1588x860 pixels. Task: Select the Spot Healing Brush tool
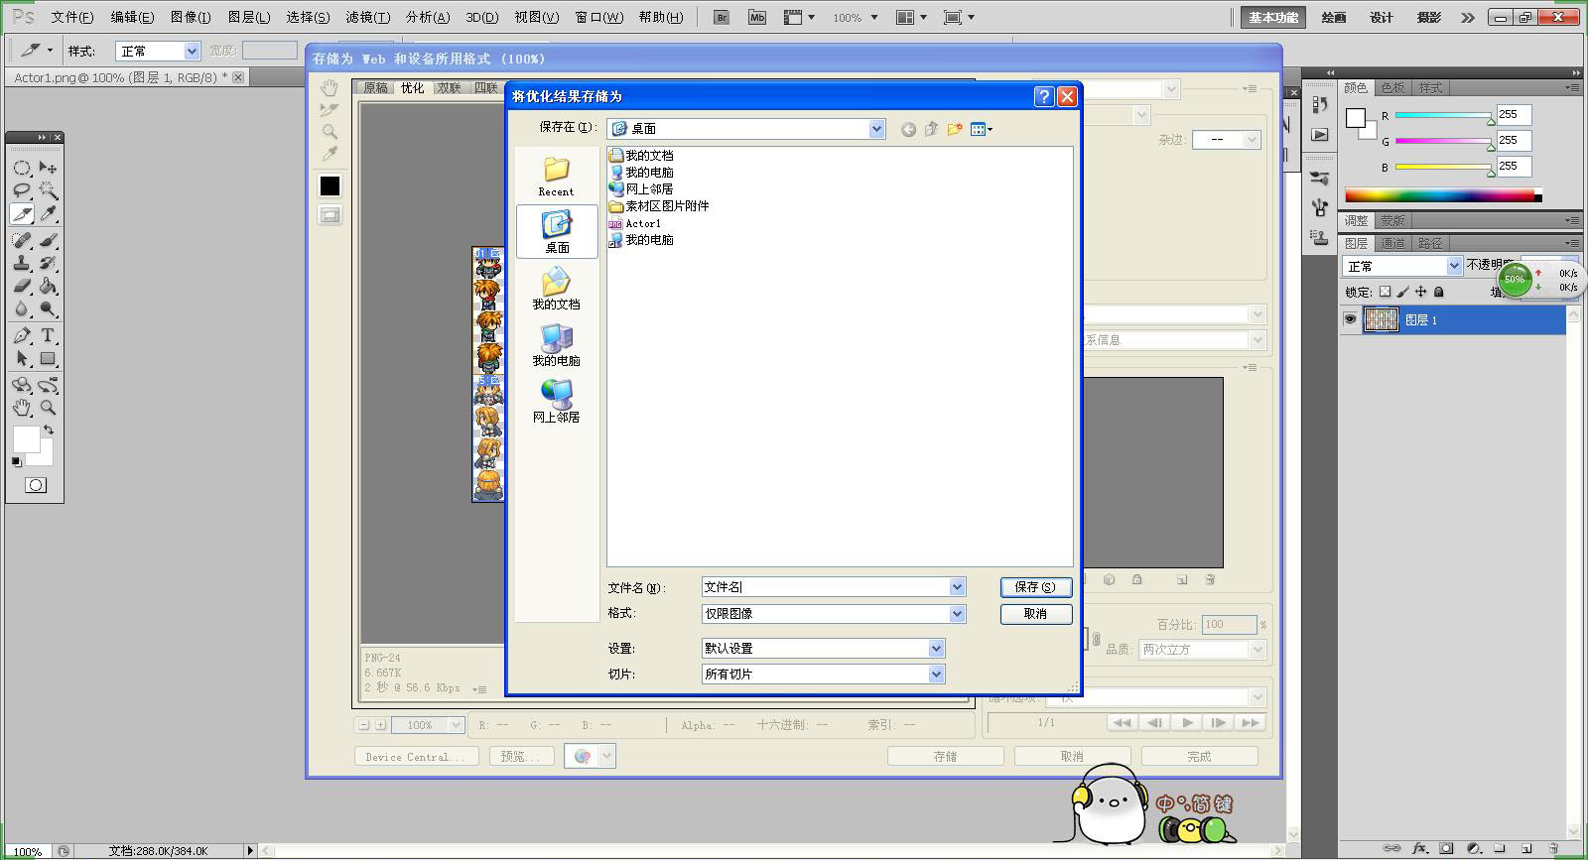(22, 240)
